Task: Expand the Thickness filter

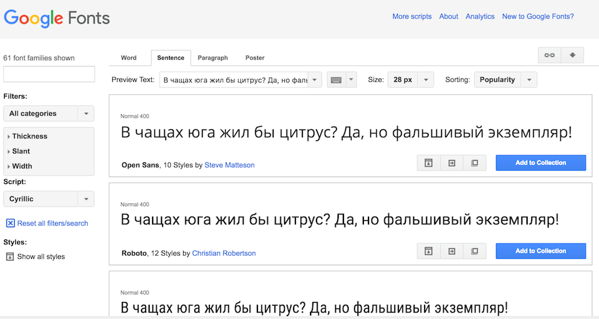Action: 29,136
